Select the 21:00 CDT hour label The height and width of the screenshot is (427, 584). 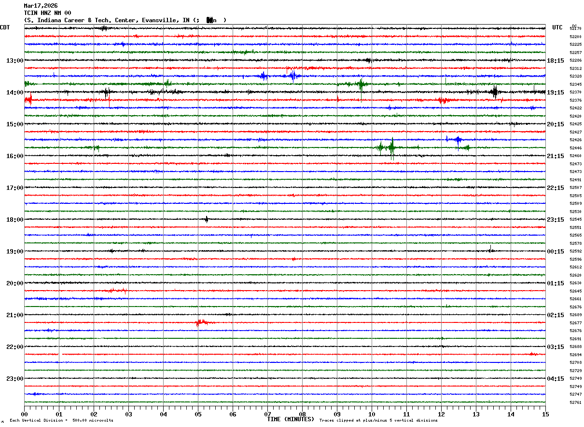(x=14, y=315)
